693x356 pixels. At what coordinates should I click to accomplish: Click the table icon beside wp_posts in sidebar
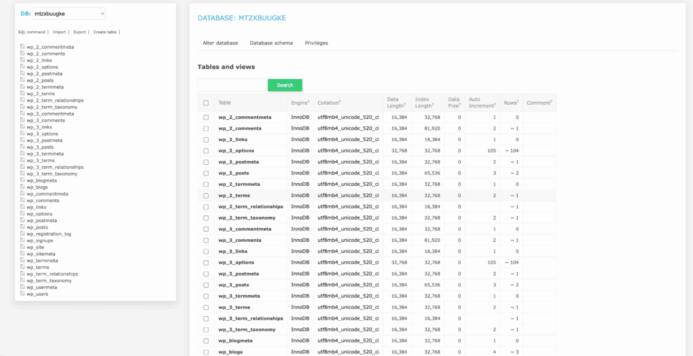[22, 227]
